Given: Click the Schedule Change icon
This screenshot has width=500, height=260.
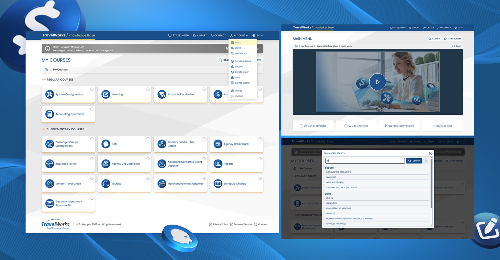Looking at the screenshot, I should [218, 183].
